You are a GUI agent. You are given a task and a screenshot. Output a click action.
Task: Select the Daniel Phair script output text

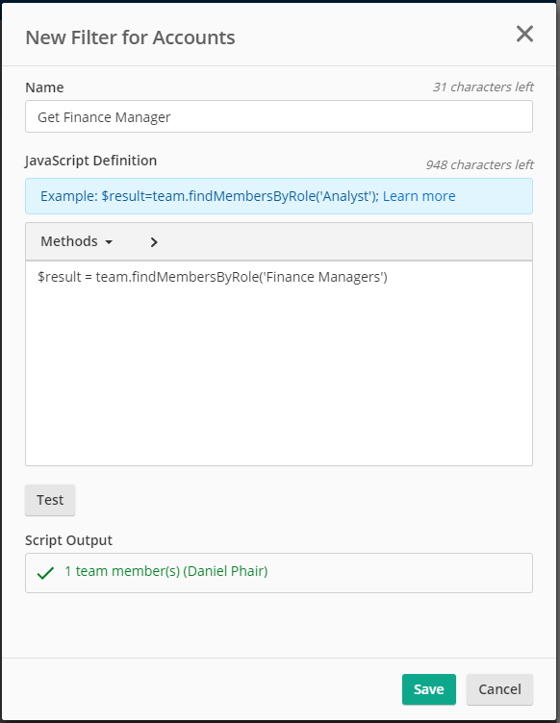click(x=166, y=571)
